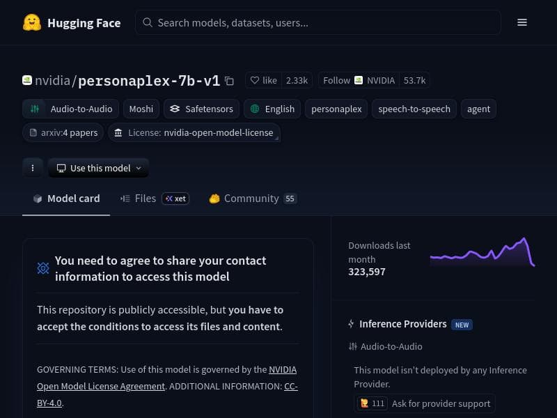The width and height of the screenshot is (557, 418).
Task: Open the Audio-to-Audio inference task link
Action: coord(391,346)
